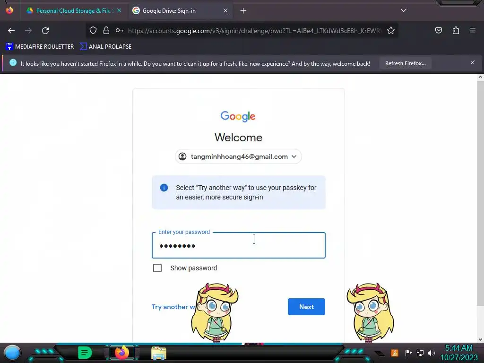This screenshot has height=363, width=484.
Task: Click the Refresh Firefox... button
Action: point(405,63)
